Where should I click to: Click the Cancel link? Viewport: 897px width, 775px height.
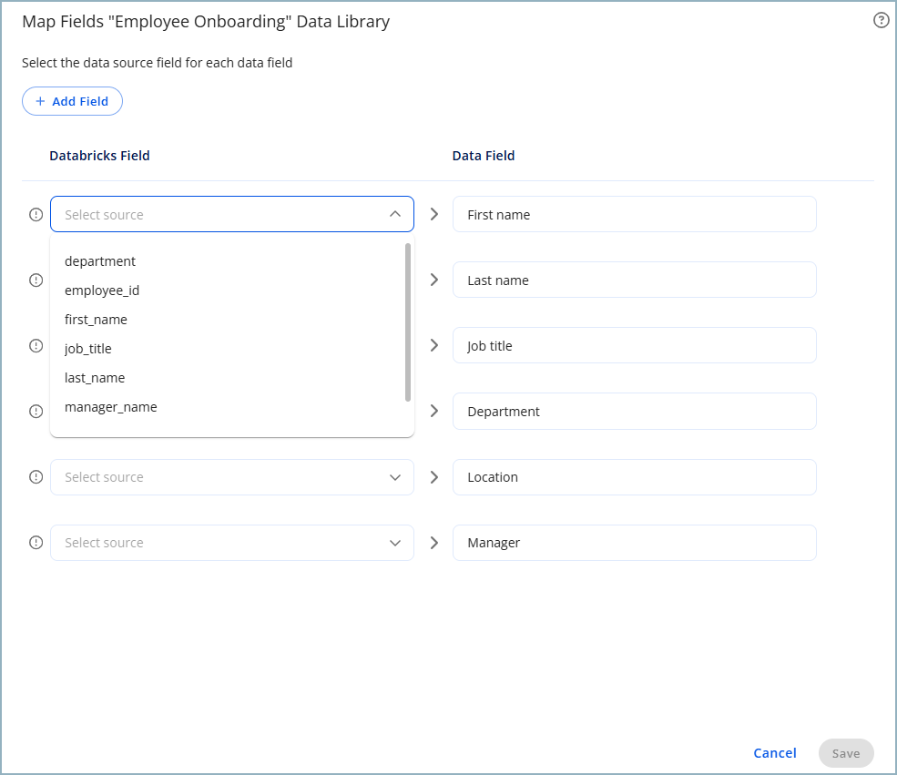point(774,753)
